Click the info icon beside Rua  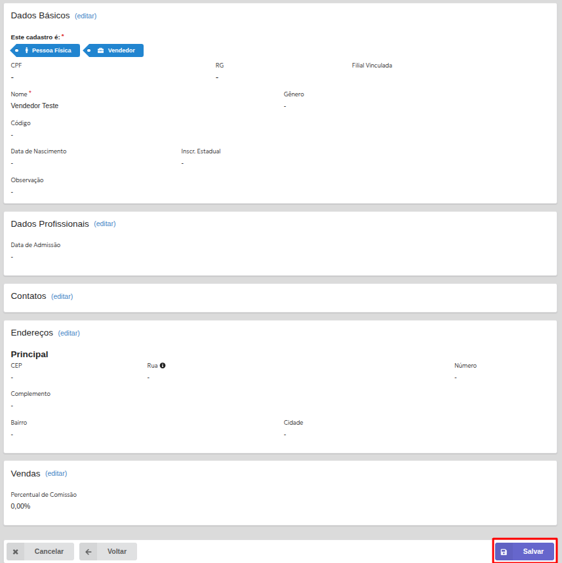[x=163, y=366]
